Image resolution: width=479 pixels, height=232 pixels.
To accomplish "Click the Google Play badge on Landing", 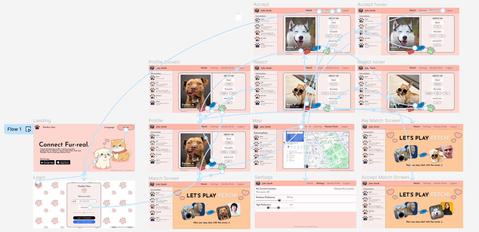I will point(47,162).
